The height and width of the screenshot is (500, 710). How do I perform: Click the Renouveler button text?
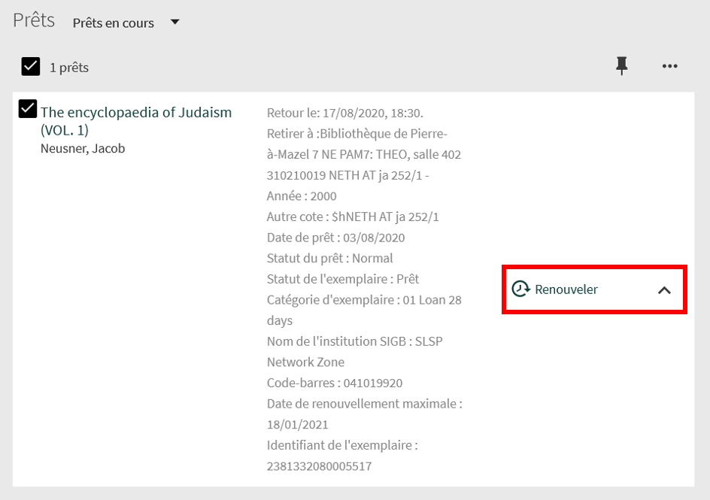[566, 289]
